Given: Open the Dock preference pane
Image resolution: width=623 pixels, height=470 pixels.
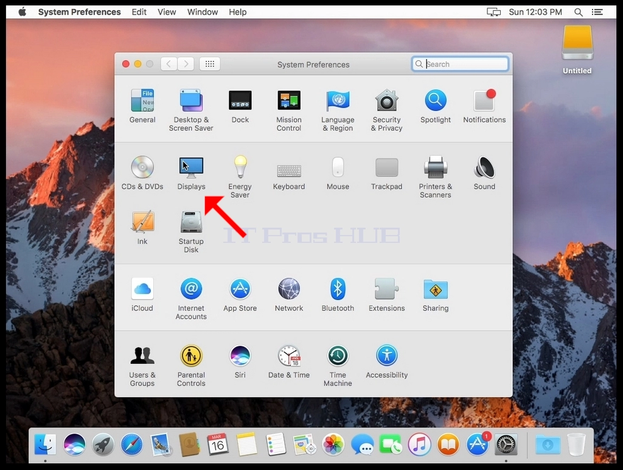Looking at the screenshot, I should (x=240, y=100).
